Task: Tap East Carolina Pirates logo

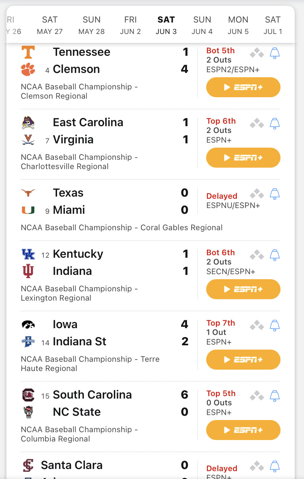Action: 28,123
